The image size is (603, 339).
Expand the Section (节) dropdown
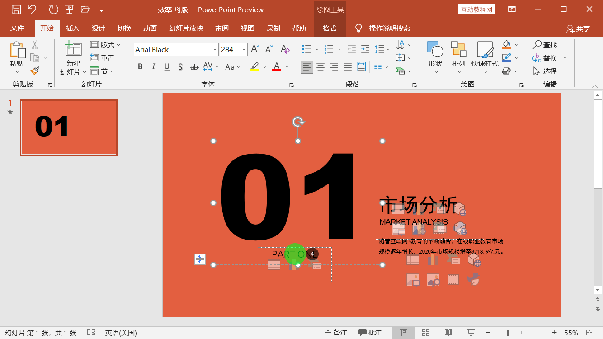pos(102,71)
